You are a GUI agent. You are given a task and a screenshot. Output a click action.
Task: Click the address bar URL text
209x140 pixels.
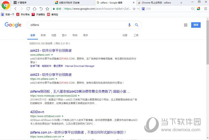click(97, 9)
